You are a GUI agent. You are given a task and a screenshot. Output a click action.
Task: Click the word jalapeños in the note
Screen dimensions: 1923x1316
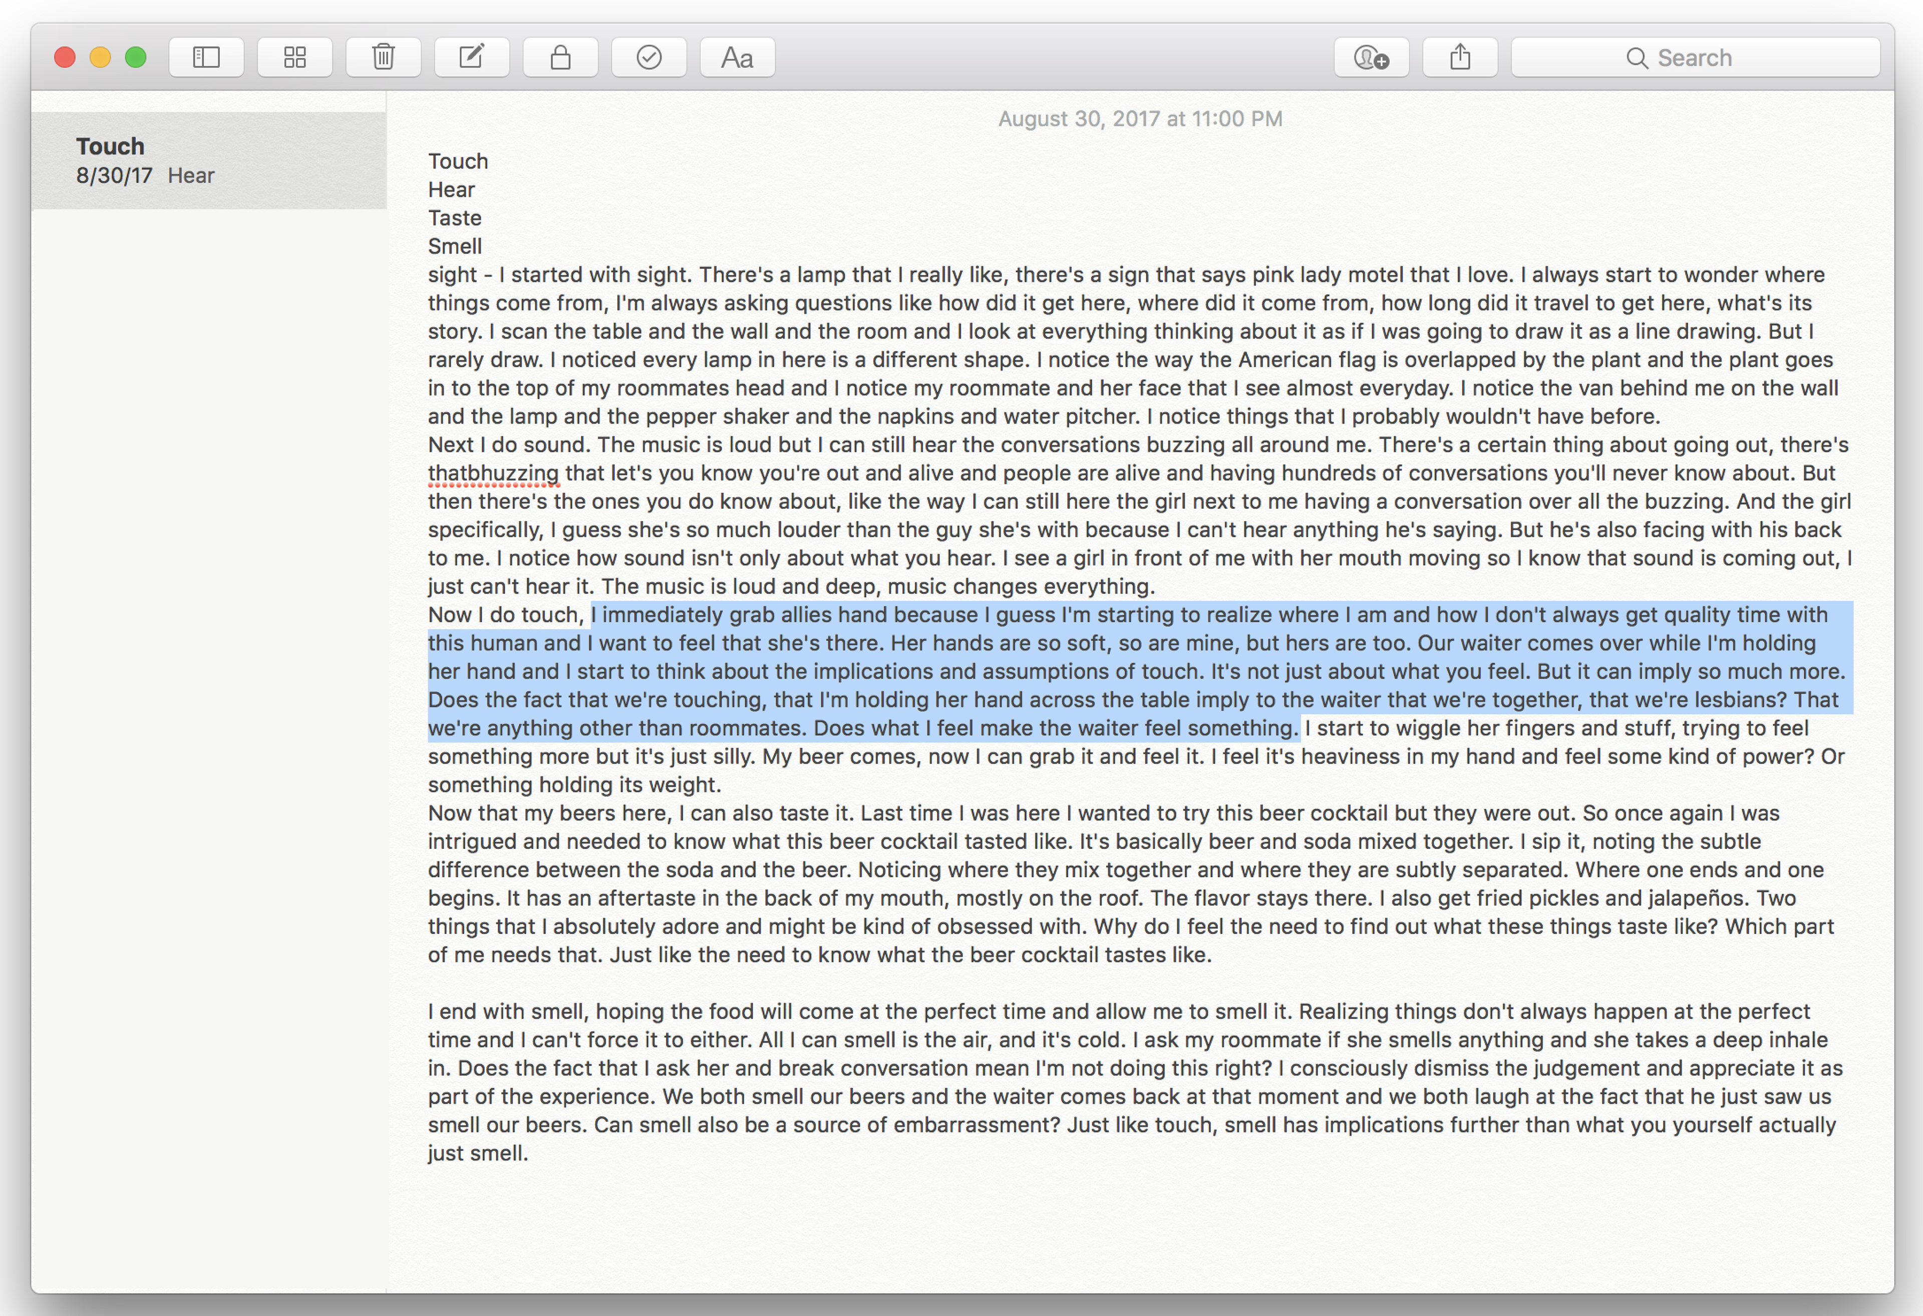(1697, 899)
